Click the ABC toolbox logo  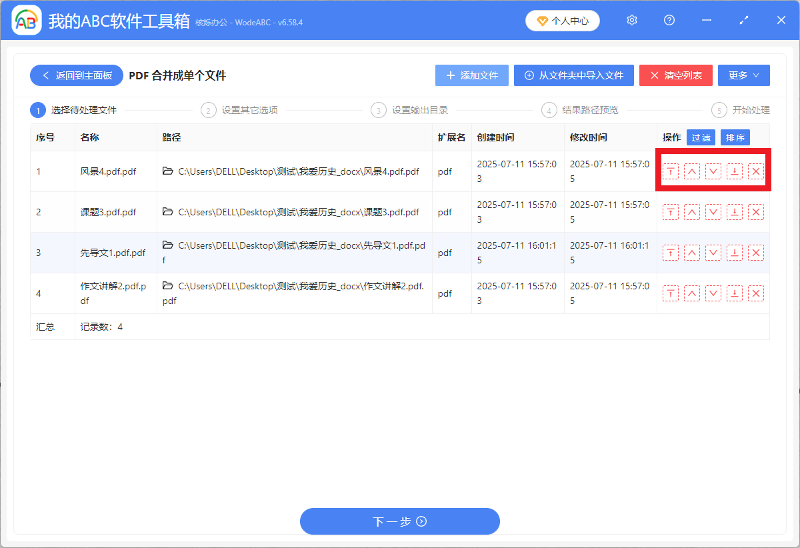26,20
